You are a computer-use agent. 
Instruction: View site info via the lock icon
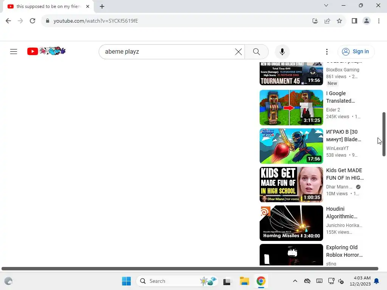pyautogui.click(x=48, y=21)
